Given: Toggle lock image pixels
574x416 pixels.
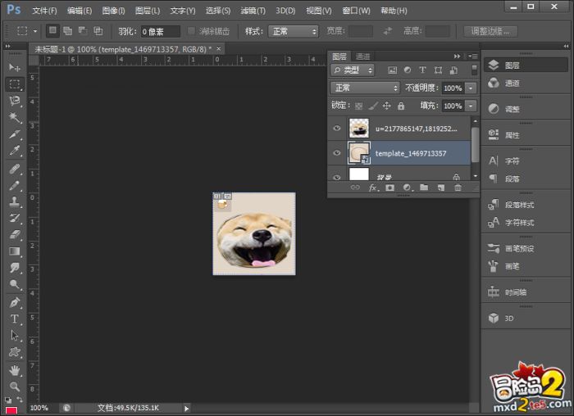Looking at the screenshot, I should pos(373,106).
